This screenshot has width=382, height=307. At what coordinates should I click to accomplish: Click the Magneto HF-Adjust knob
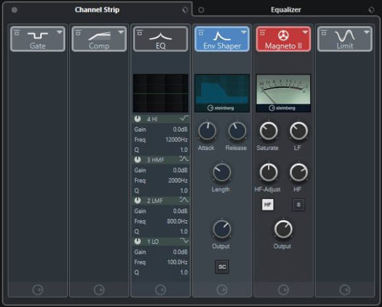269,172
